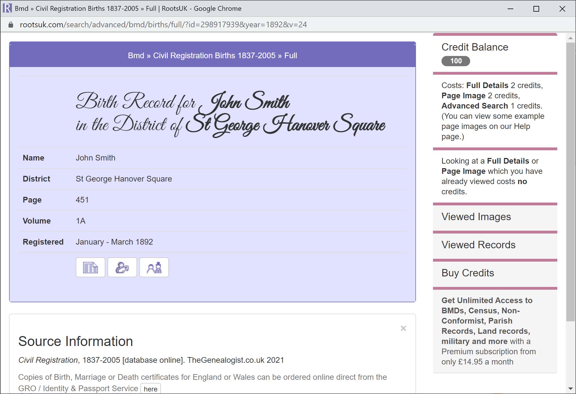Select the volume value '1A'
The height and width of the screenshot is (394, 576).
[81, 221]
